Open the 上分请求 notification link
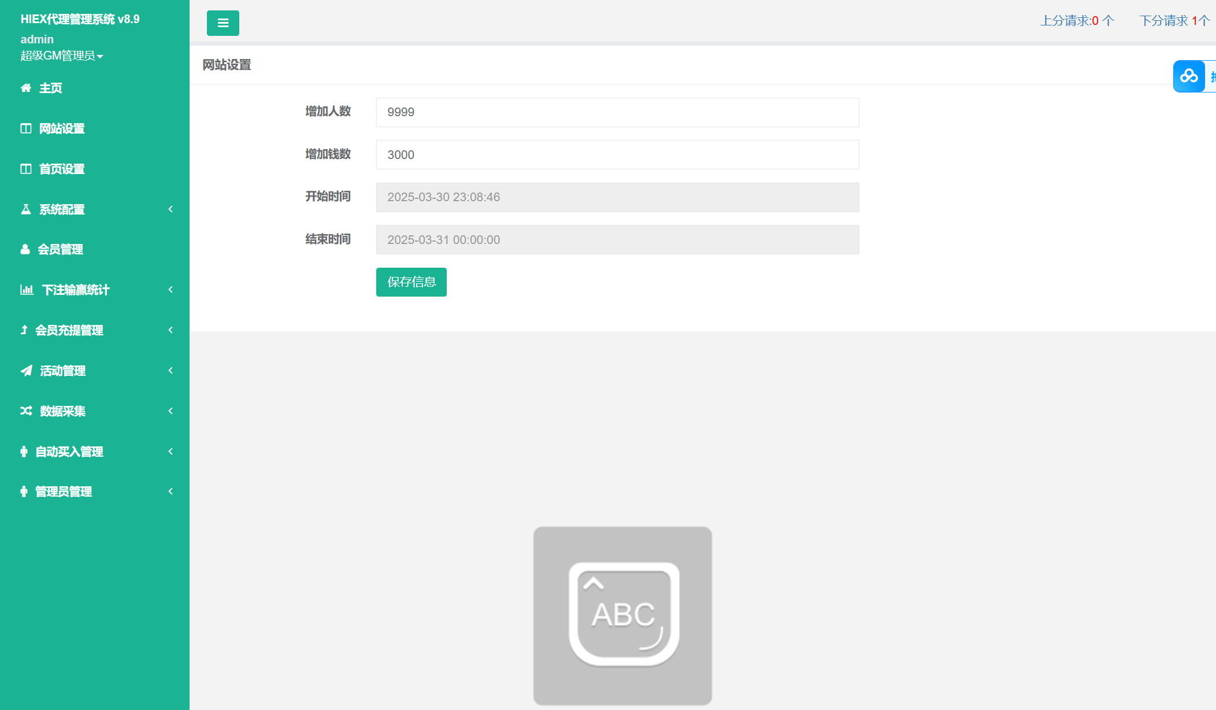This screenshot has height=710, width=1216. point(1077,21)
